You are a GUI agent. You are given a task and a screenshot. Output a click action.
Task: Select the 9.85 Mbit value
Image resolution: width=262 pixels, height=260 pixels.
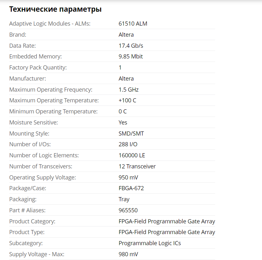point(131,57)
